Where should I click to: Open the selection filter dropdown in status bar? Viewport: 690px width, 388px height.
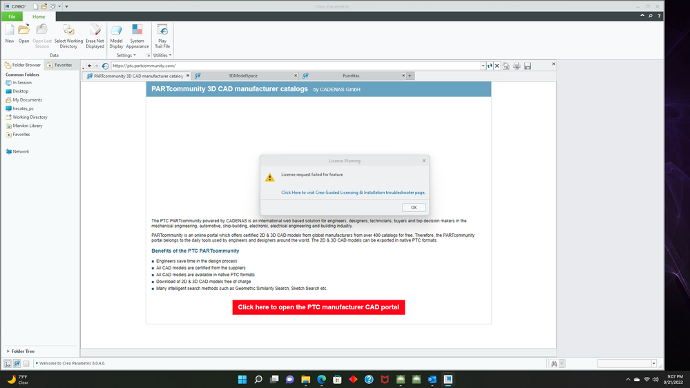[x=654, y=363]
